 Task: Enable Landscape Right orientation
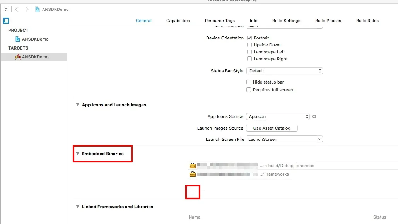249,59
